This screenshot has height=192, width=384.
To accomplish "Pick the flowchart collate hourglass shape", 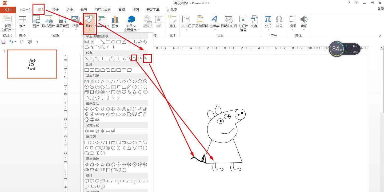I will point(119,148).
